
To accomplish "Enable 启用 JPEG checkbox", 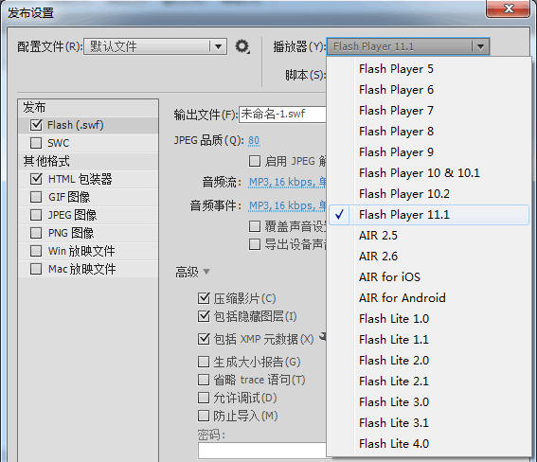I will pyautogui.click(x=255, y=161).
